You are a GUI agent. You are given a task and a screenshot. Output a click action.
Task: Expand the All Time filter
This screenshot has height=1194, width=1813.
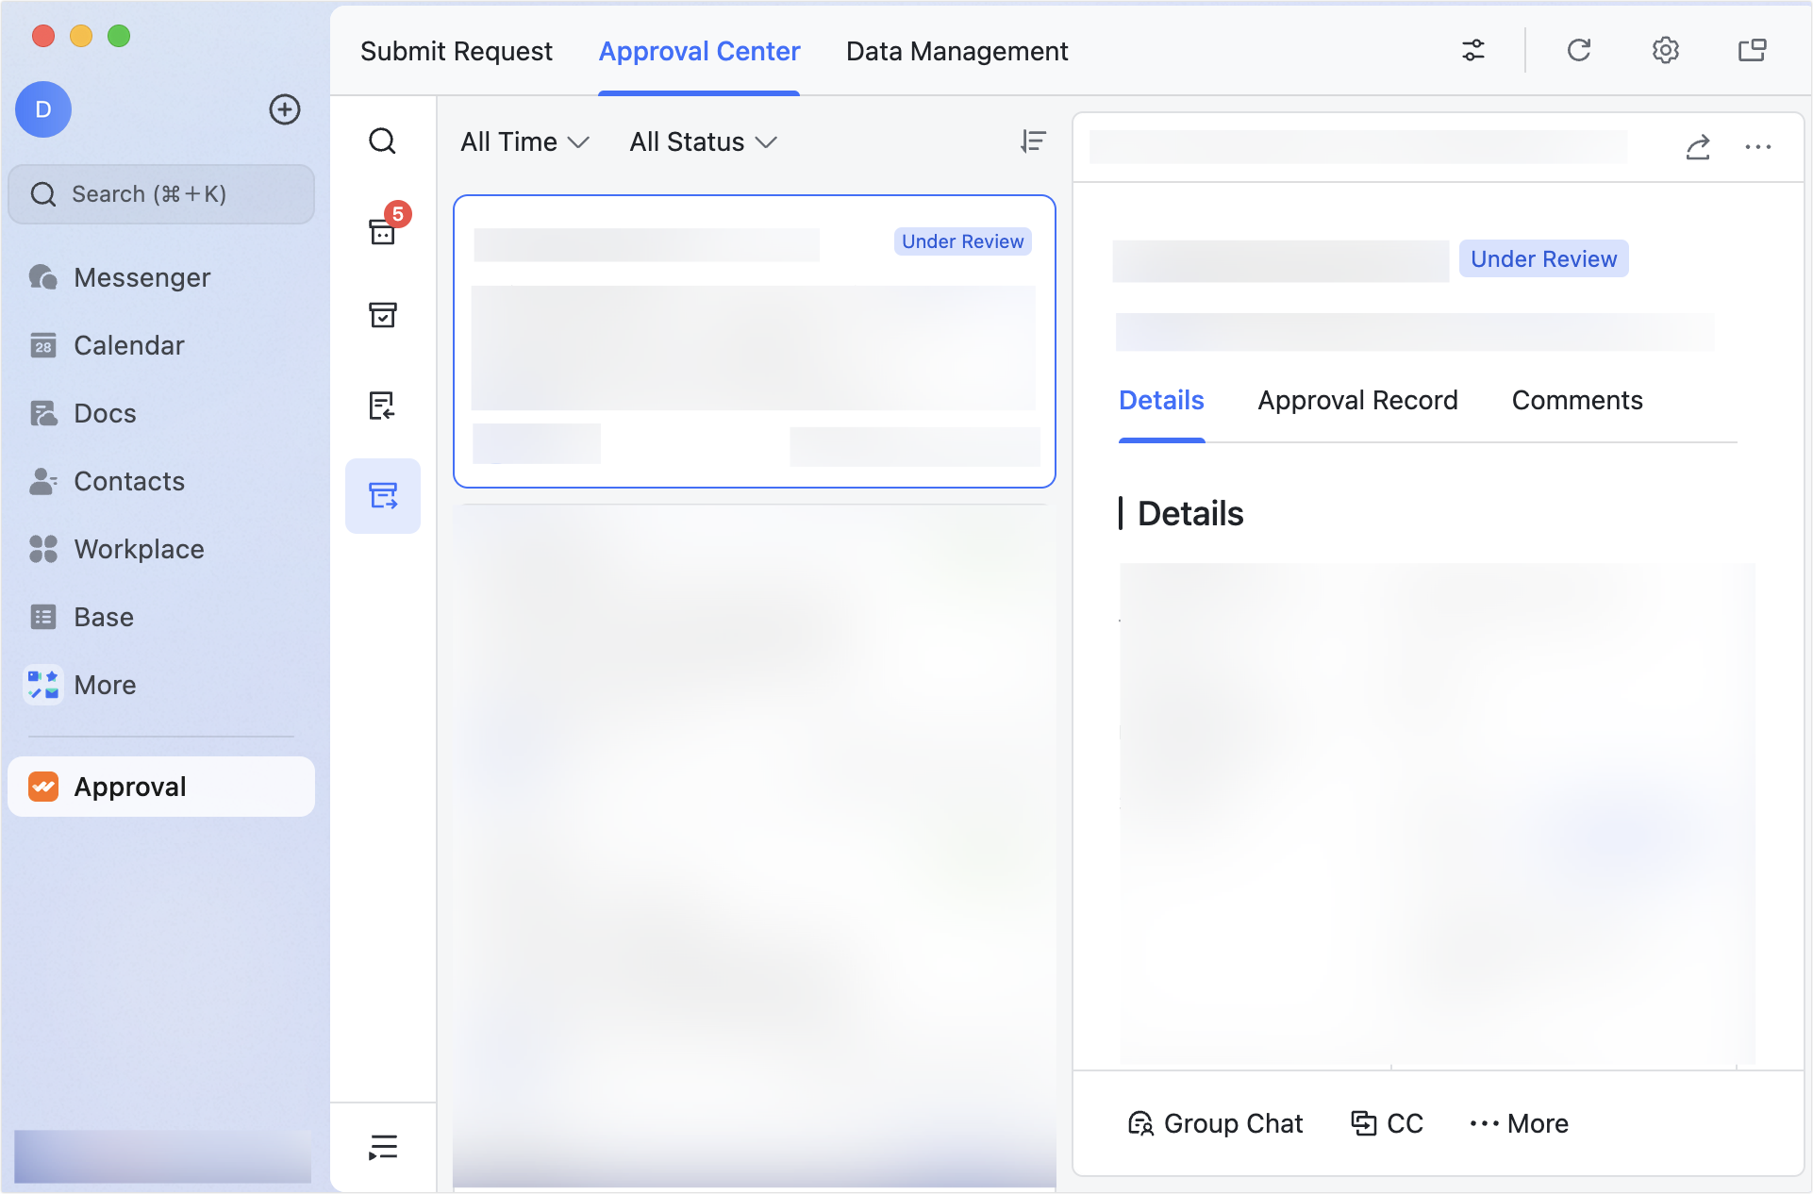pos(524,141)
